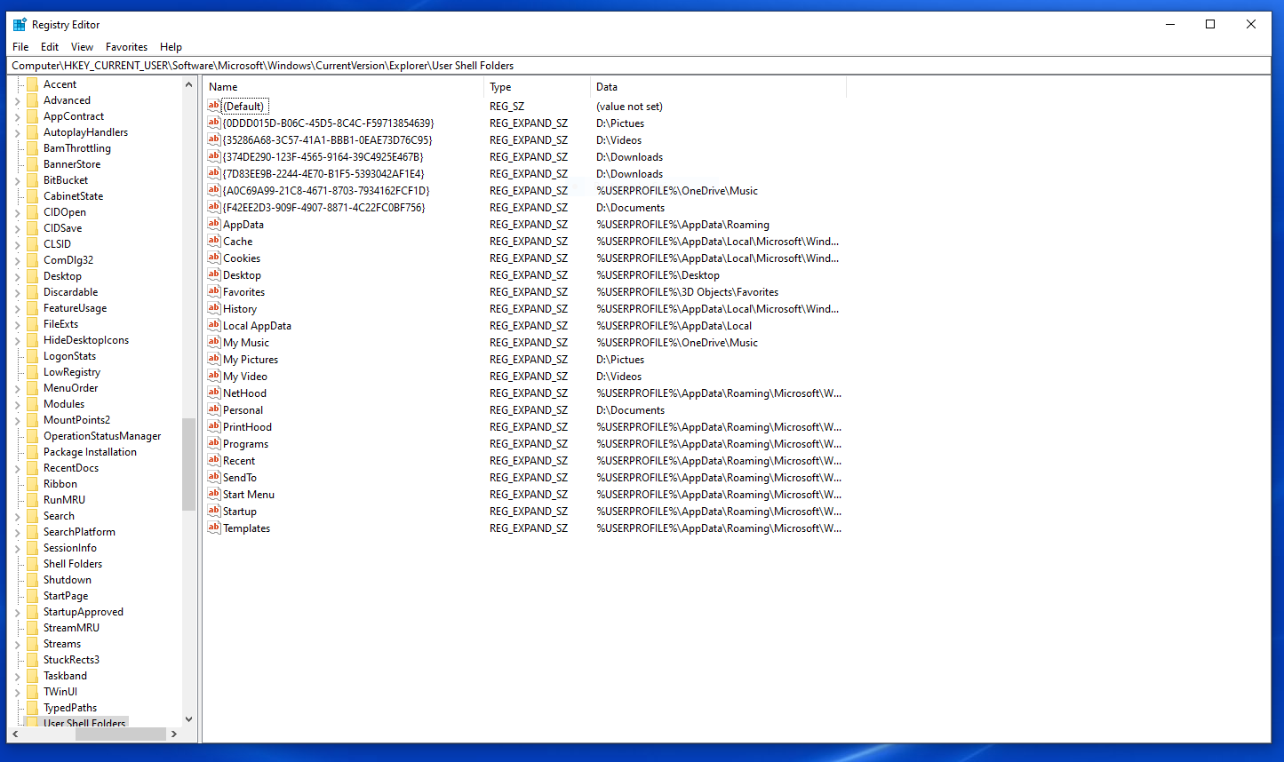Select the {35286A68-3C57-41A1-BBB1-0EAE73D76C95} value

pos(327,140)
